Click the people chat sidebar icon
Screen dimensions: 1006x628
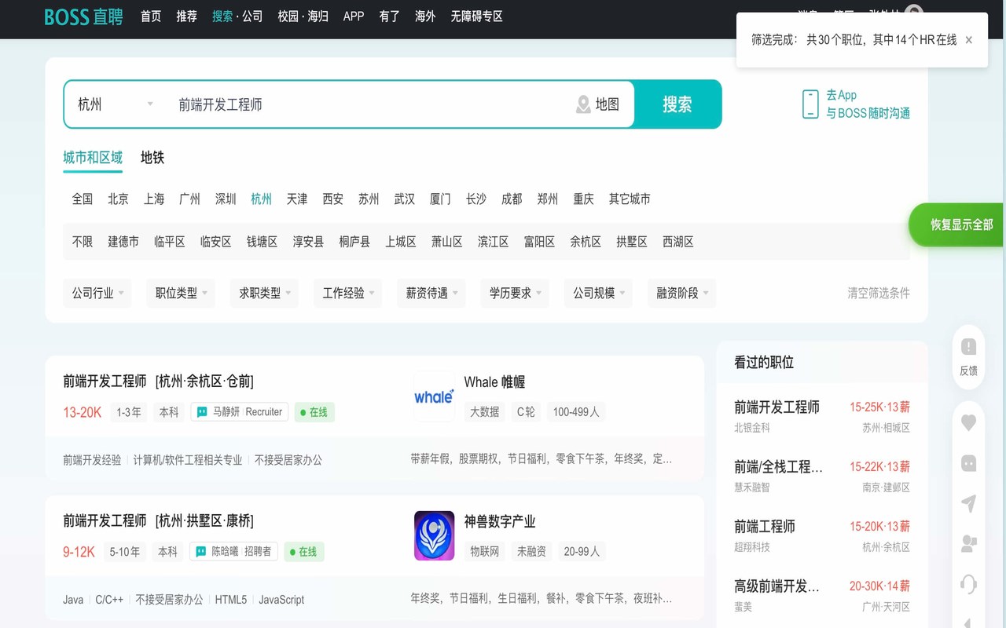click(968, 543)
